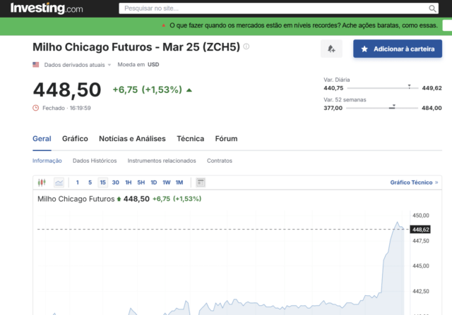
Task: Click Adicionar à carteira button
Action: (398, 49)
